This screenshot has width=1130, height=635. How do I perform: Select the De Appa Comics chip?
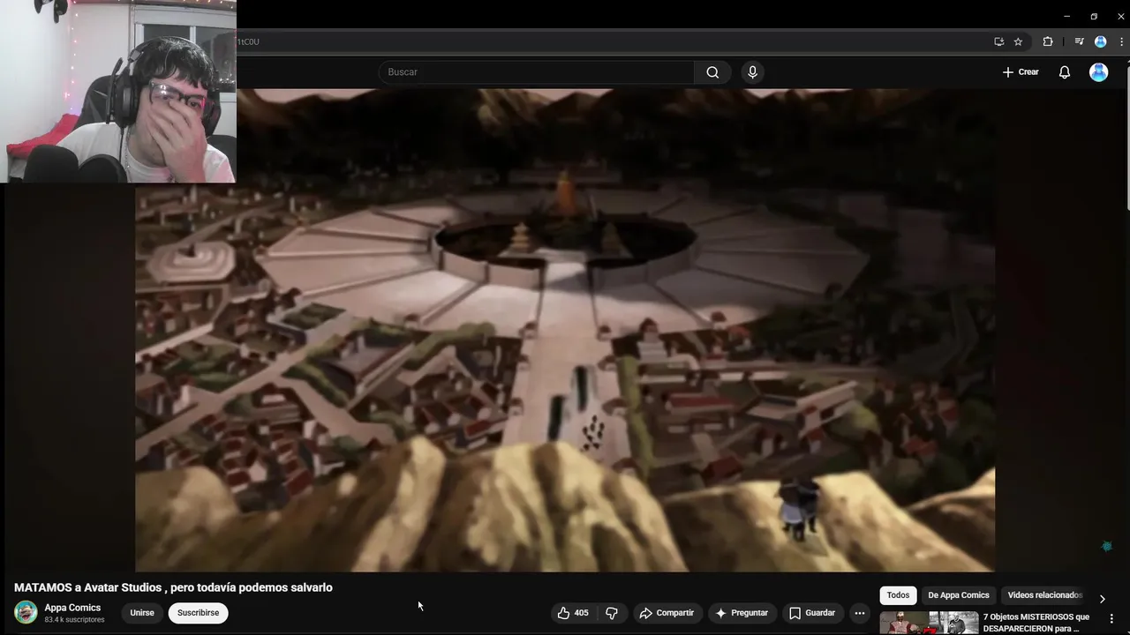tap(959, 595)
